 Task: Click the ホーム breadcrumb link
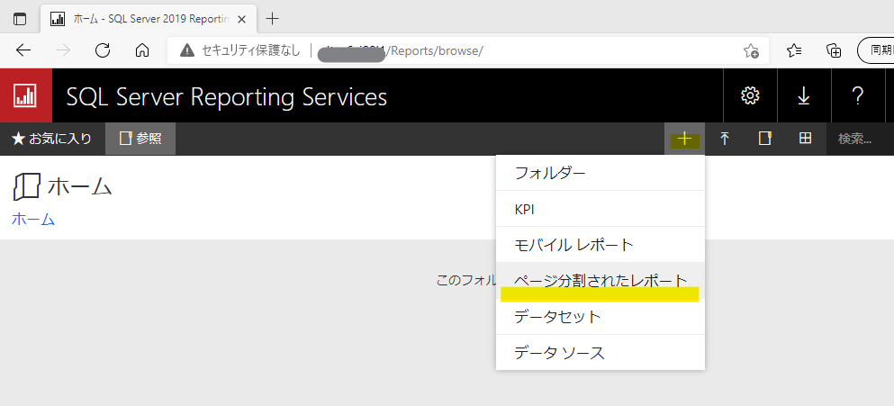(33, 219)
